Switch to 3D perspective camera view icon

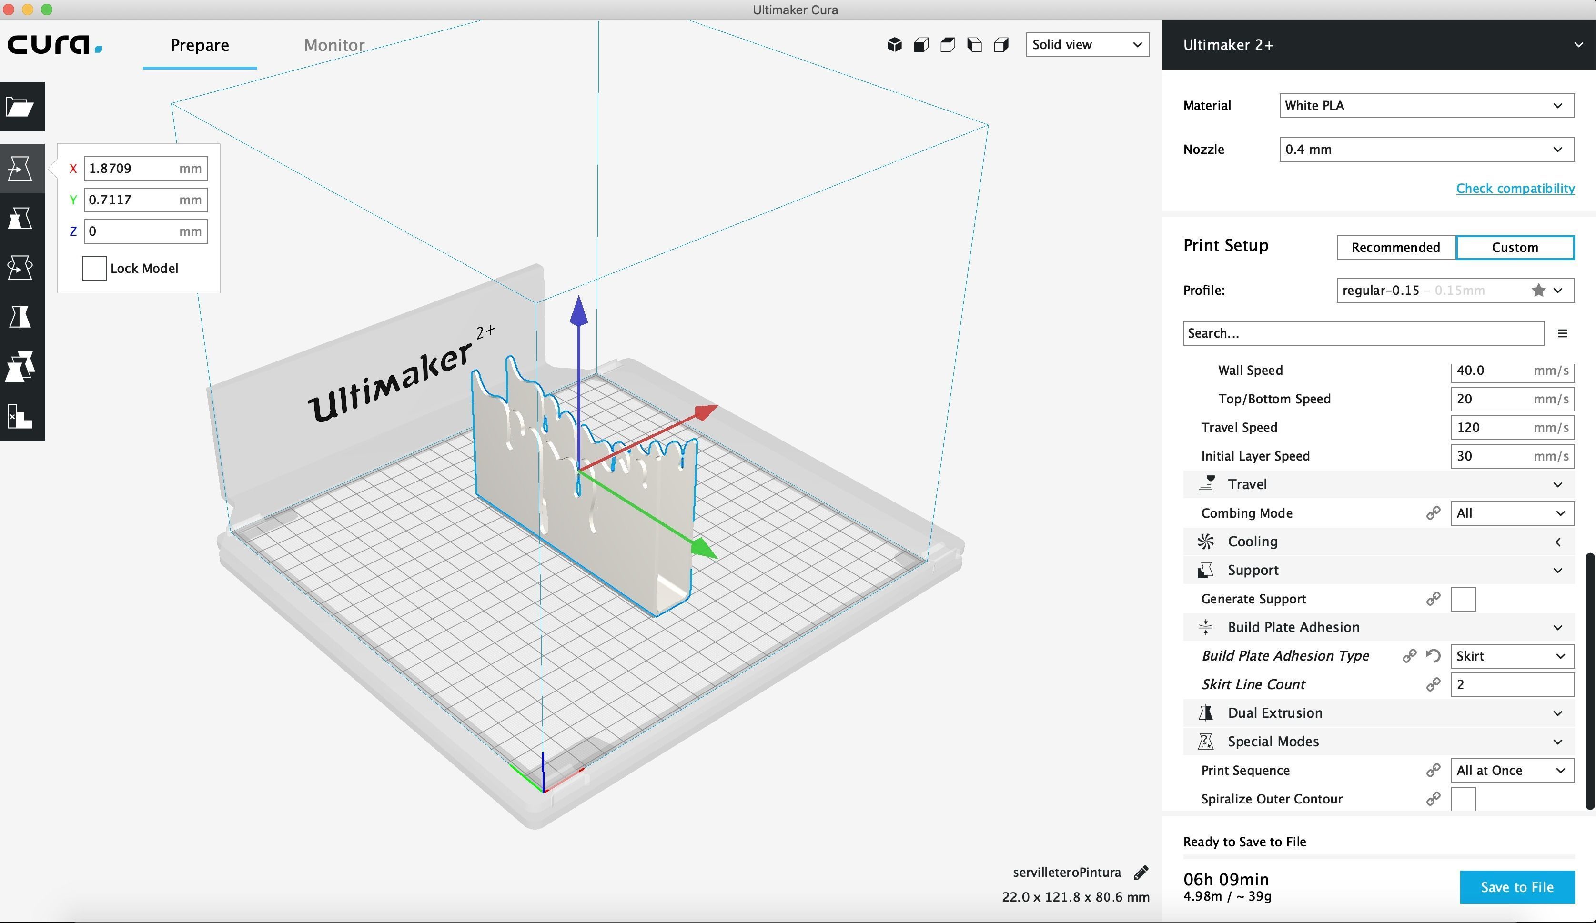[894, 45]
